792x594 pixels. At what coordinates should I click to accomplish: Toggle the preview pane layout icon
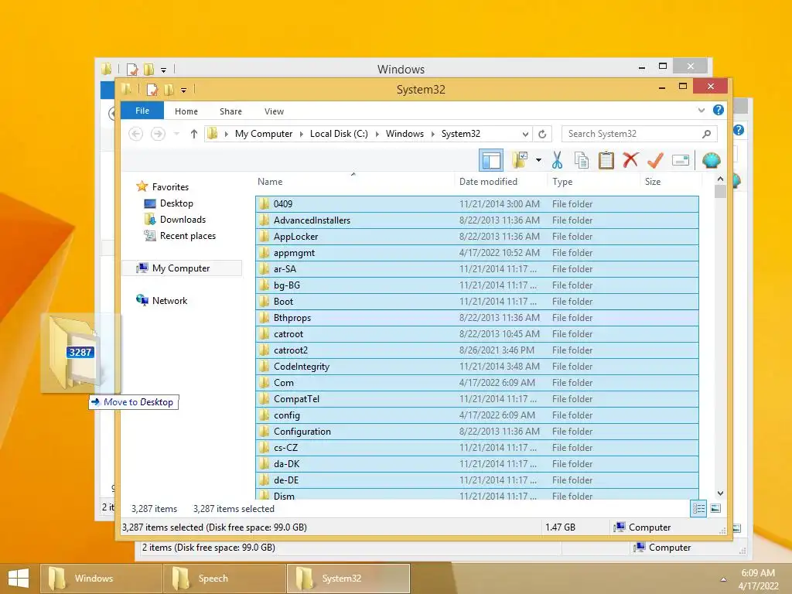491,161
